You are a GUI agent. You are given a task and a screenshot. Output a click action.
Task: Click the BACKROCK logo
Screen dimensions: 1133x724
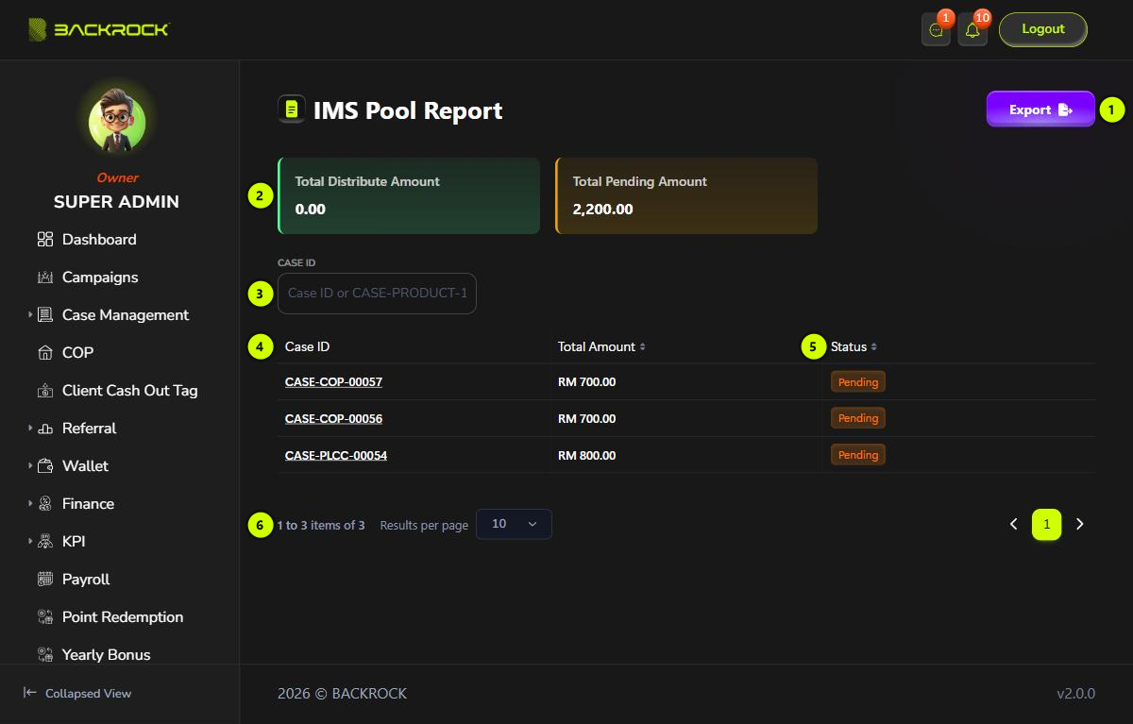[x=98, y=29]
